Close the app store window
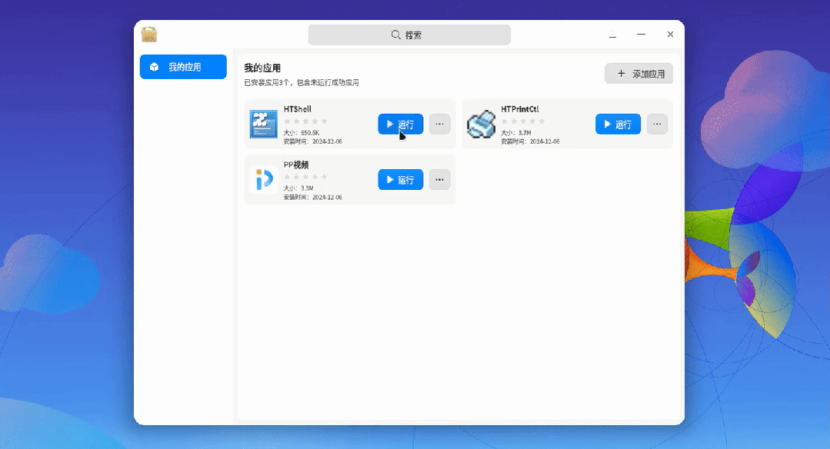Screen dimensions: 830x449 pyautogui.click(x=670, y=35)
